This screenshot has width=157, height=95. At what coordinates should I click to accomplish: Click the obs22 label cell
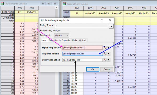[77, 87]
